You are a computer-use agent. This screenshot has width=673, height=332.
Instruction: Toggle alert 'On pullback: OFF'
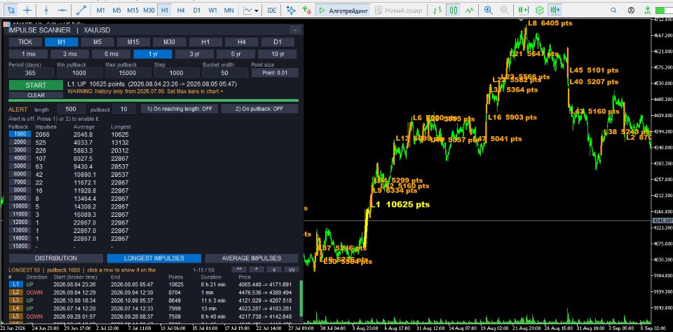point(259,109)
